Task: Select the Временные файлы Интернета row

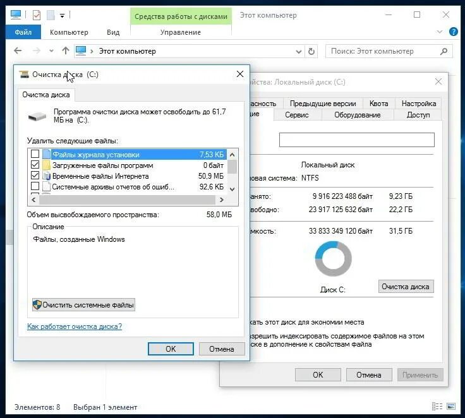Action: pos(128,176)
